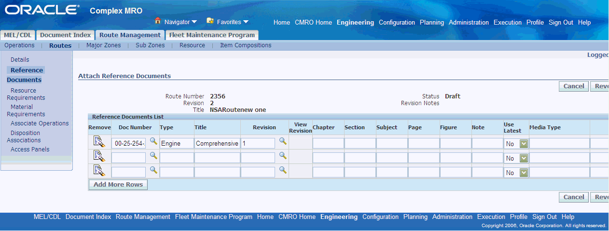Open Use Latest dropdown in first row
The width and height of the screenshot is (609, 231).
(524, 144)
